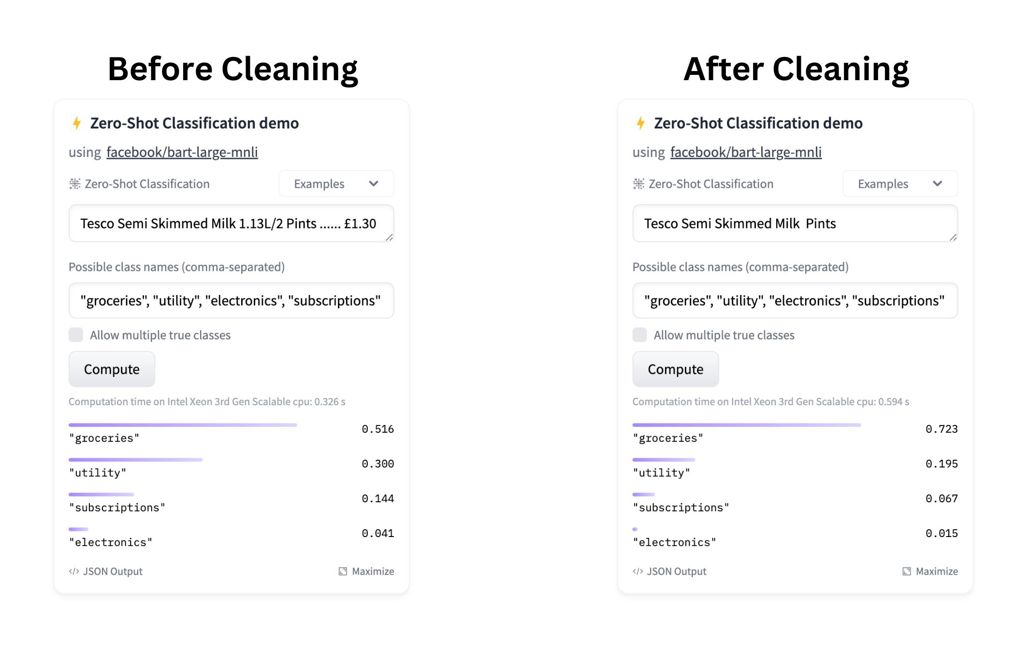Screen dimensions: 1029x651
Task: Enable multiple true classes in right panel
Action: tap(639, 335)
